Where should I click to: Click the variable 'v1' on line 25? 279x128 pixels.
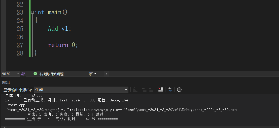[x=65, y=29]
